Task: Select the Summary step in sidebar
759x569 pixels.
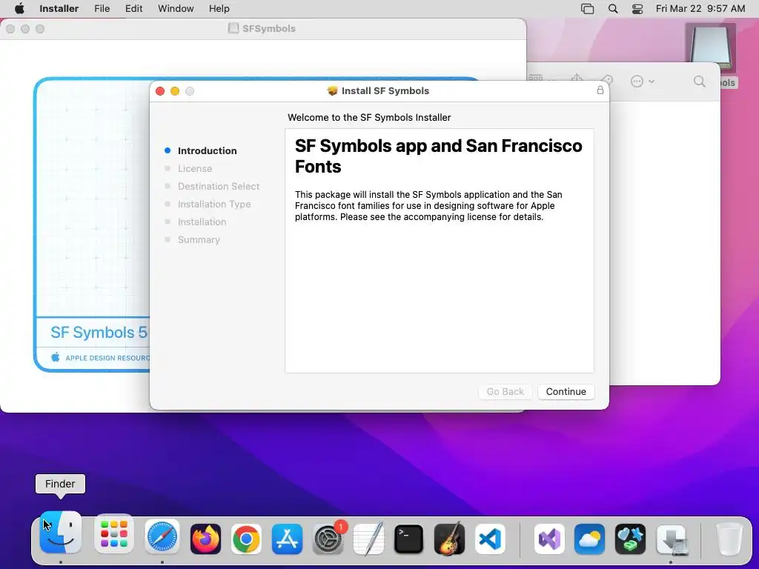Action: [x=199, y=239]
